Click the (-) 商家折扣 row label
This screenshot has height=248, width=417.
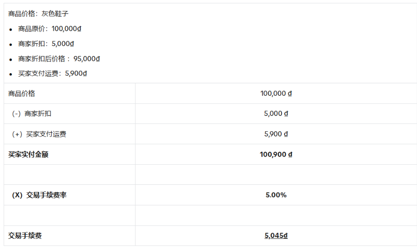point(32,114)
